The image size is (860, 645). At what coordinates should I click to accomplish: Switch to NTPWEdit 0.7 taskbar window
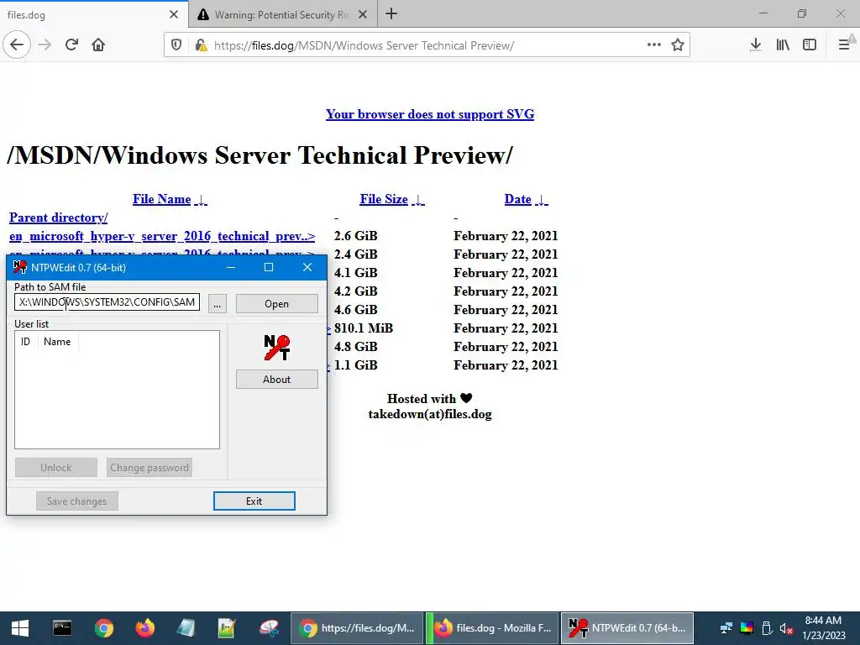coord(627,628)
